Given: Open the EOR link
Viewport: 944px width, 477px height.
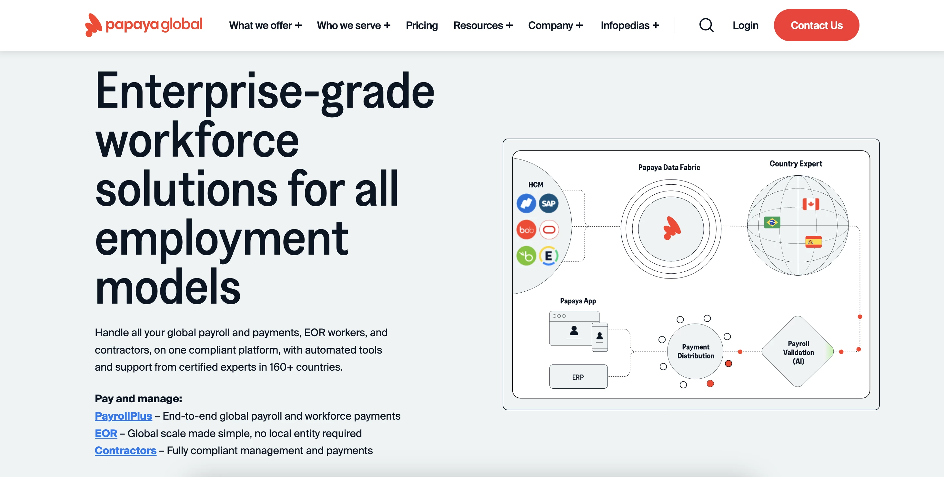Looking at the screenshot, I should pyautogui.click(x=106, y=433).
